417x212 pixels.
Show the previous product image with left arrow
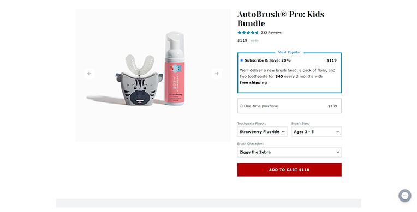tap(90, 74)
